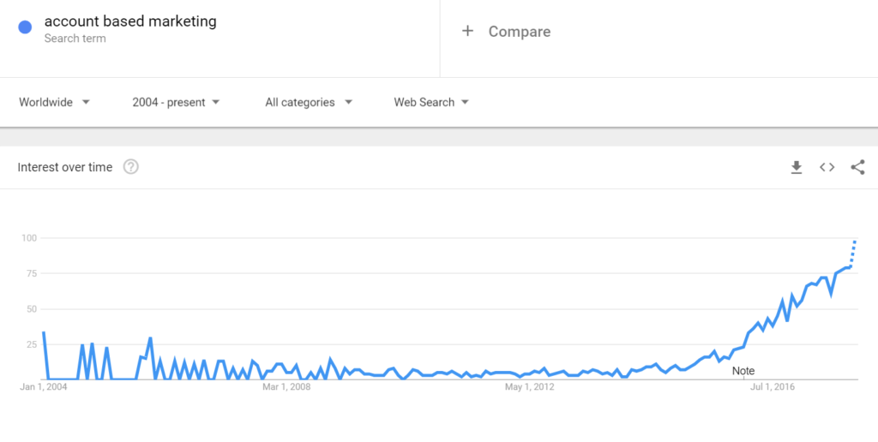Screen dimensions: 878x442
Task: Open the 2004 - present date range dropdown
Action: click(176, 103)
